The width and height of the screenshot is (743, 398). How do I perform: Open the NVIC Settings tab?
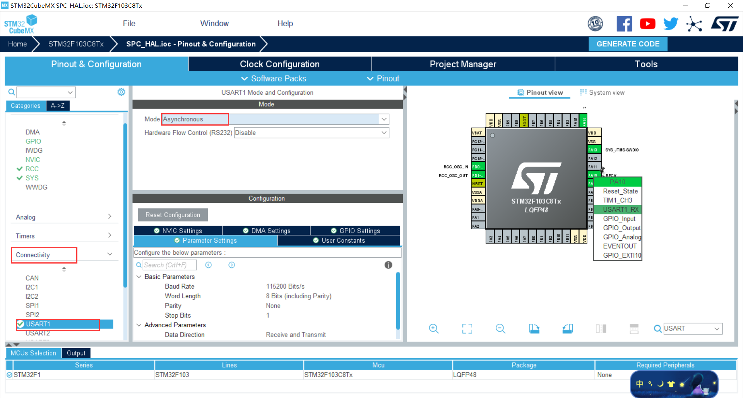coord(178,230)
